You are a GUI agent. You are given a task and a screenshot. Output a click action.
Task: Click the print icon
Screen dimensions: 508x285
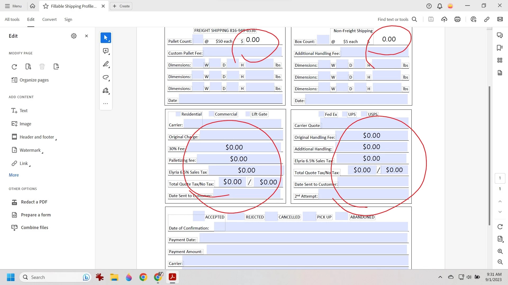click(x=457, y=19)
